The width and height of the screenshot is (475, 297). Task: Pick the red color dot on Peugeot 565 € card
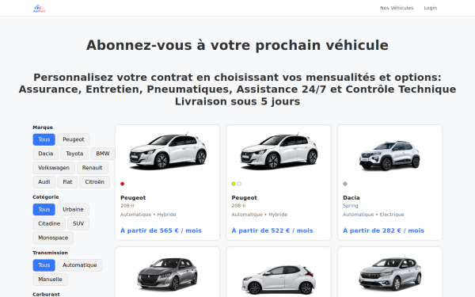click(x=123, y=184)
